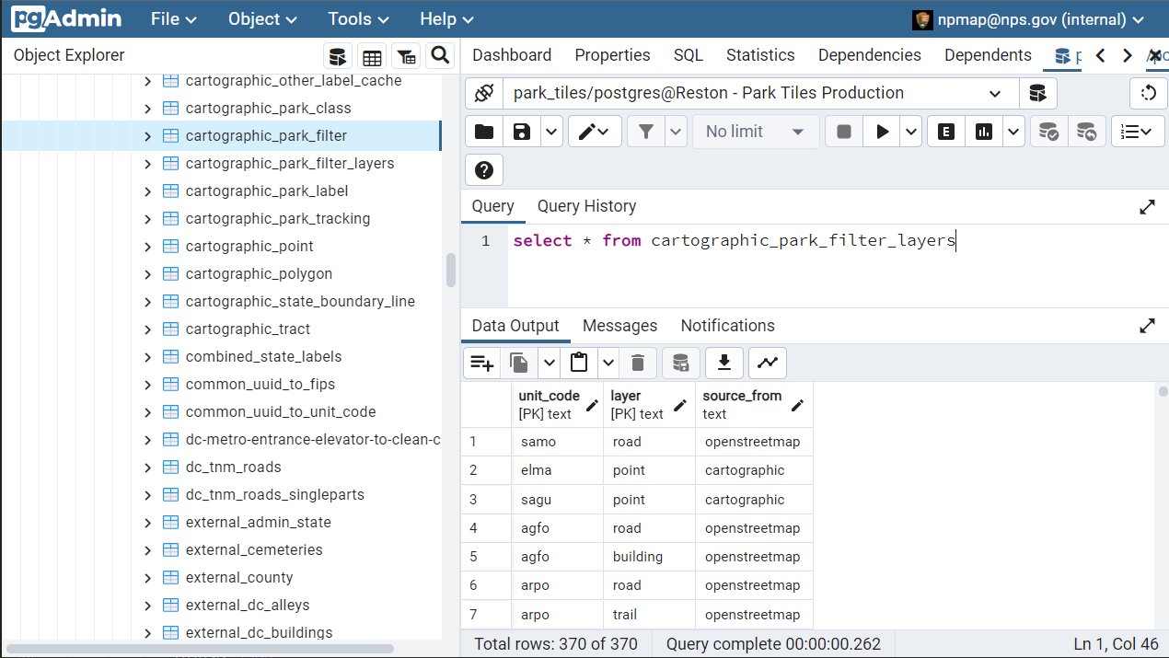Viewport: 1169px width, 658px height.
Task: Maximize the Data Output panel with expand arrows
Action: point(1147,326)
